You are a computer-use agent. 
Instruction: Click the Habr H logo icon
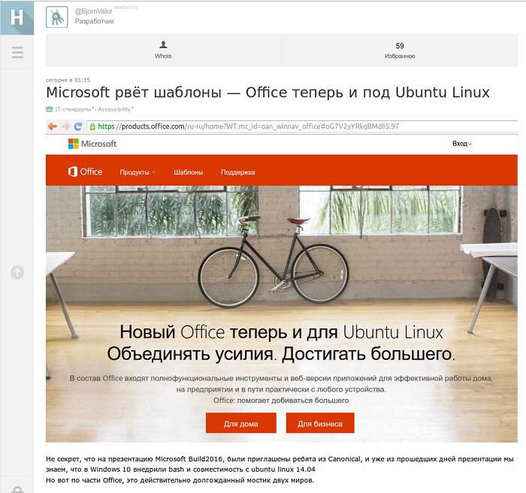click(x=17, y=17)
